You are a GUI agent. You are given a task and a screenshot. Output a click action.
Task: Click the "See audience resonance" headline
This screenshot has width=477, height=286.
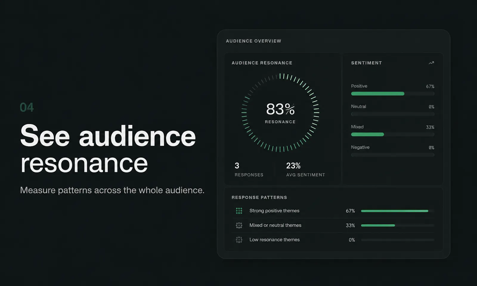[108, 148]
